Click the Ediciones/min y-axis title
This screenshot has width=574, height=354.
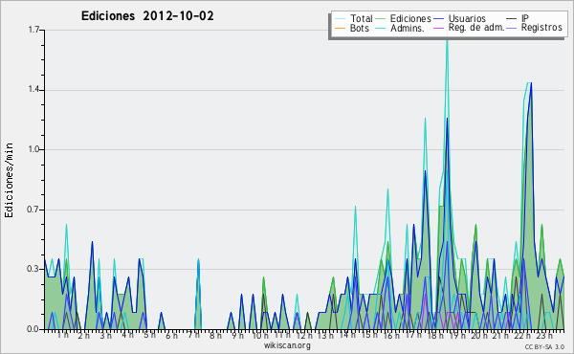(9, 180)
